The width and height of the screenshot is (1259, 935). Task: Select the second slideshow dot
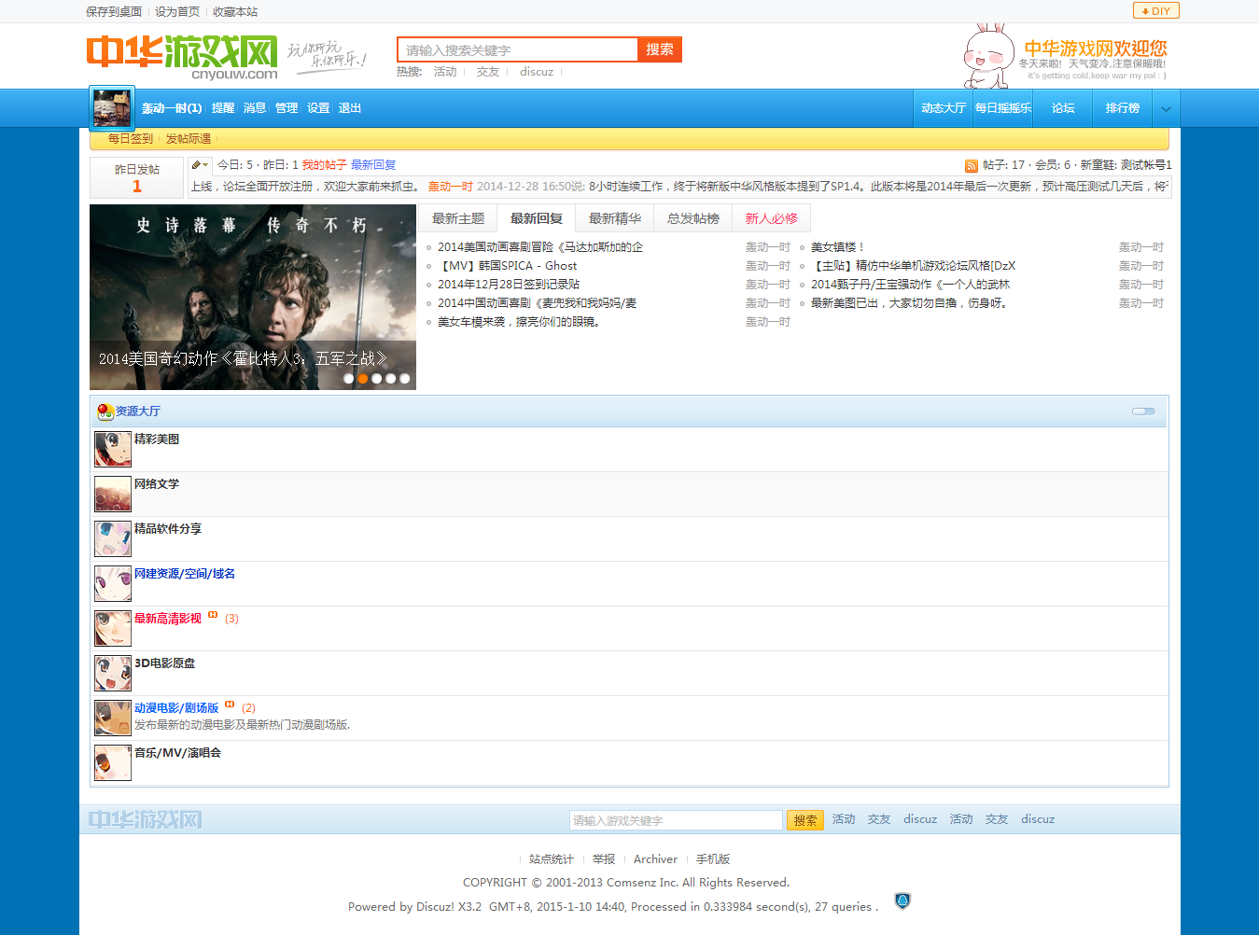[363, 379]
